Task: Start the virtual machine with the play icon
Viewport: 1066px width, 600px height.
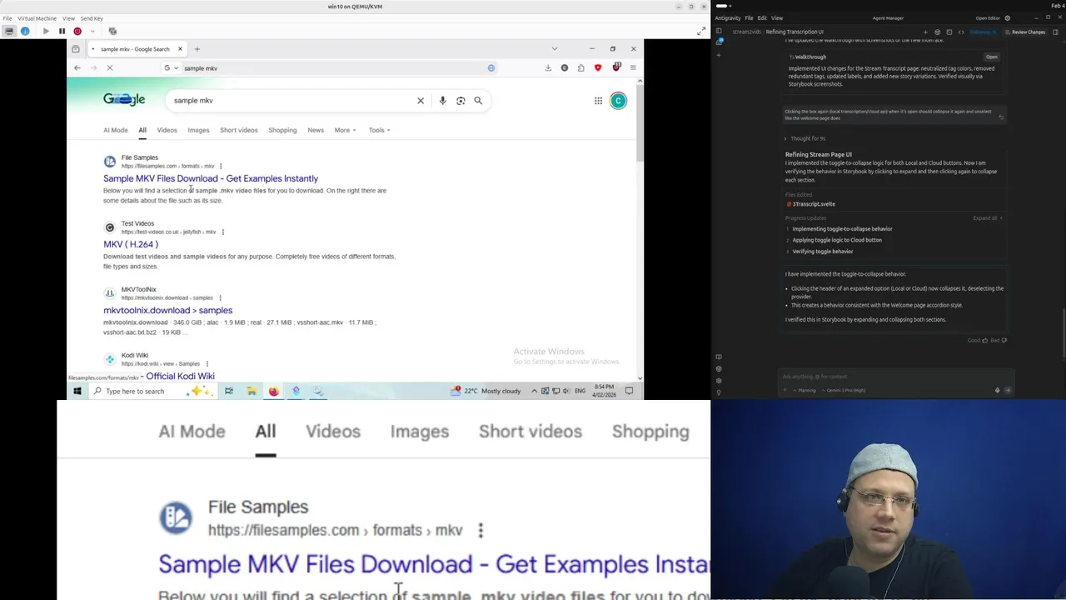Action: [46, 31]
